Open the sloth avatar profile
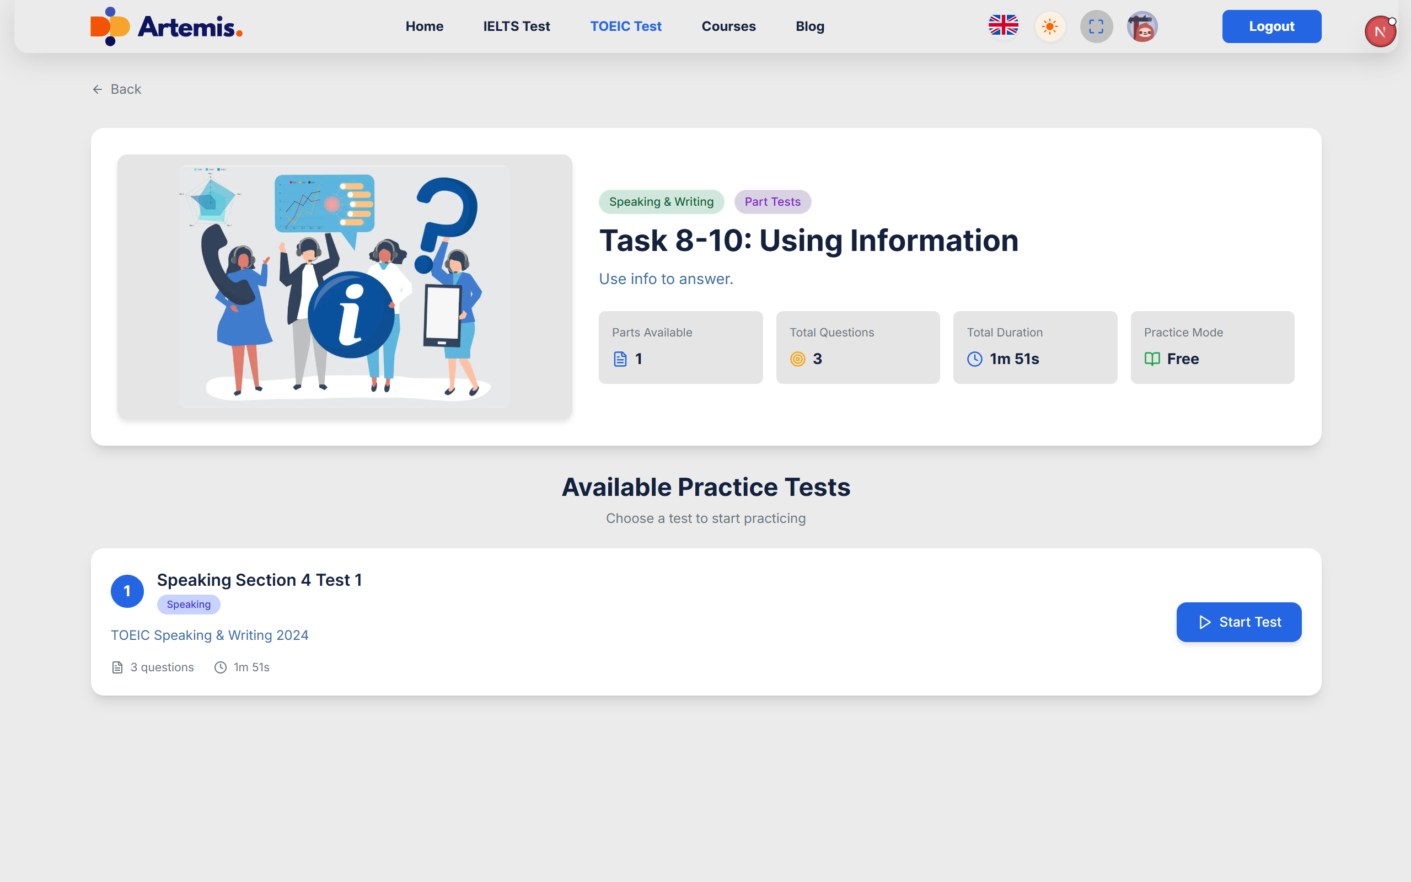1411x882 pixels. (x=1141, y=26)
